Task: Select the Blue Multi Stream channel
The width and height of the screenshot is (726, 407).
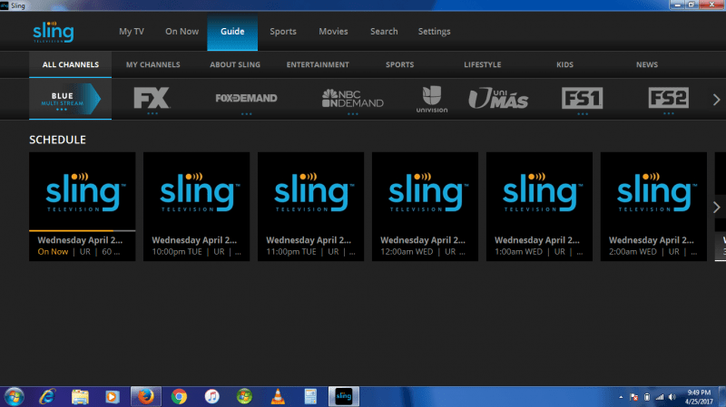Action: [71, 99]
